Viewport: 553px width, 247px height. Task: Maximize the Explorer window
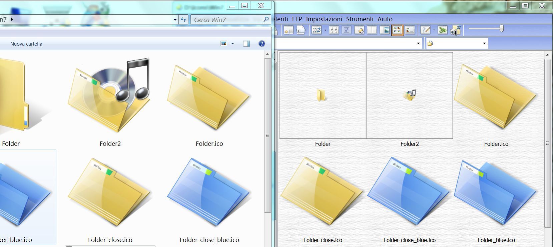(x=244, y=5)
